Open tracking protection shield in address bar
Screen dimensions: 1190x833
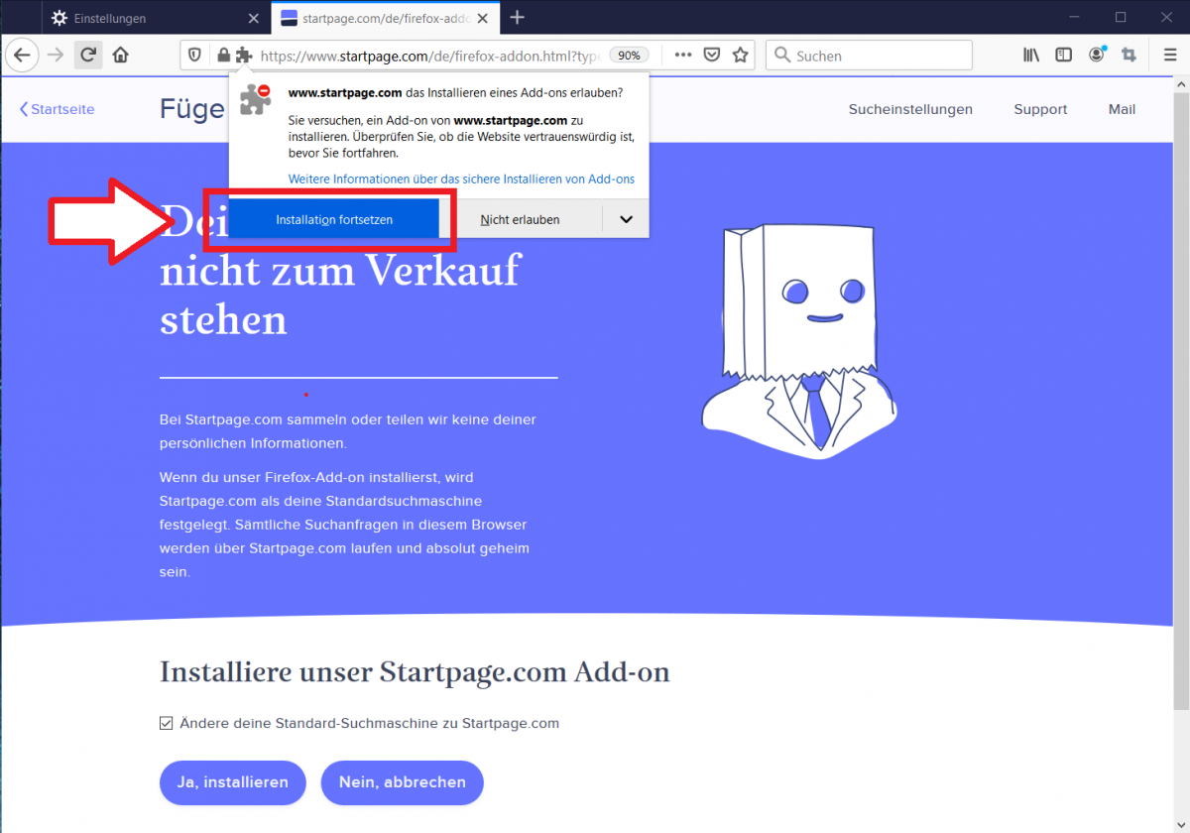click(195, 56)
